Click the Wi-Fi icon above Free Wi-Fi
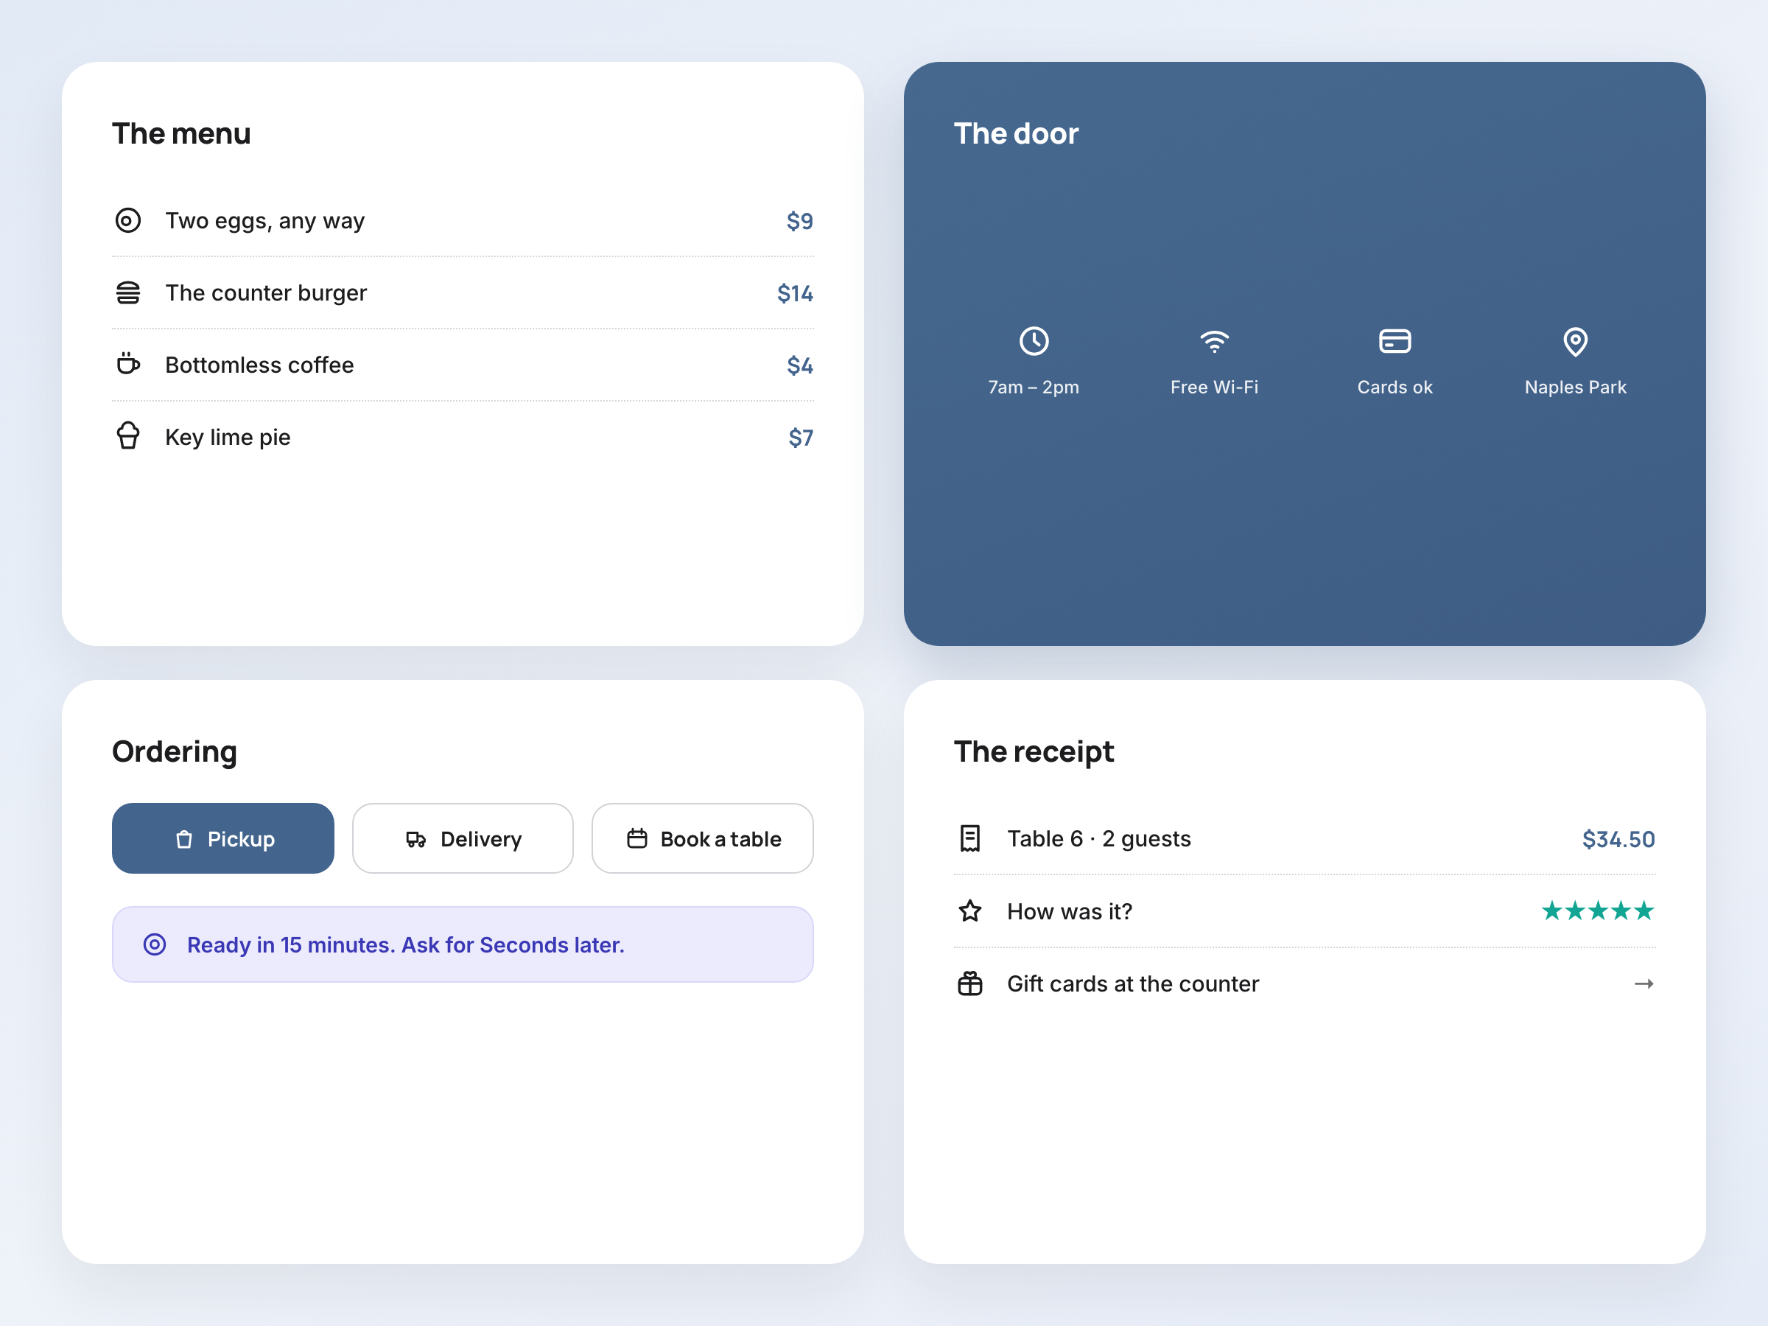1768x1326 pixels. pyautogui.click(x=1214, y=341)
